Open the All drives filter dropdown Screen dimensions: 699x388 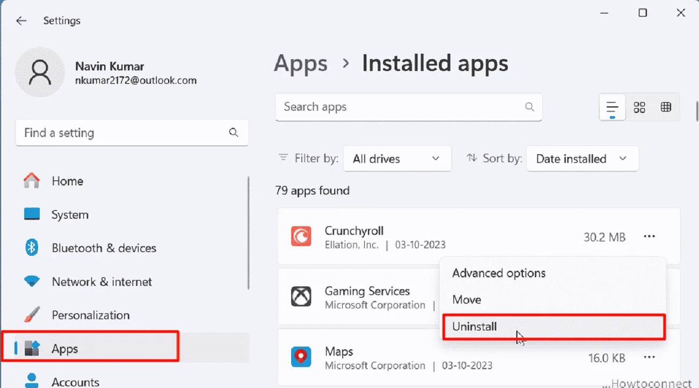tap(397, 159)
